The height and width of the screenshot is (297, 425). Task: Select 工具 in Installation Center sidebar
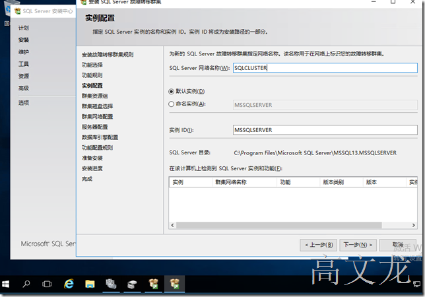click(x=24, y=64)
